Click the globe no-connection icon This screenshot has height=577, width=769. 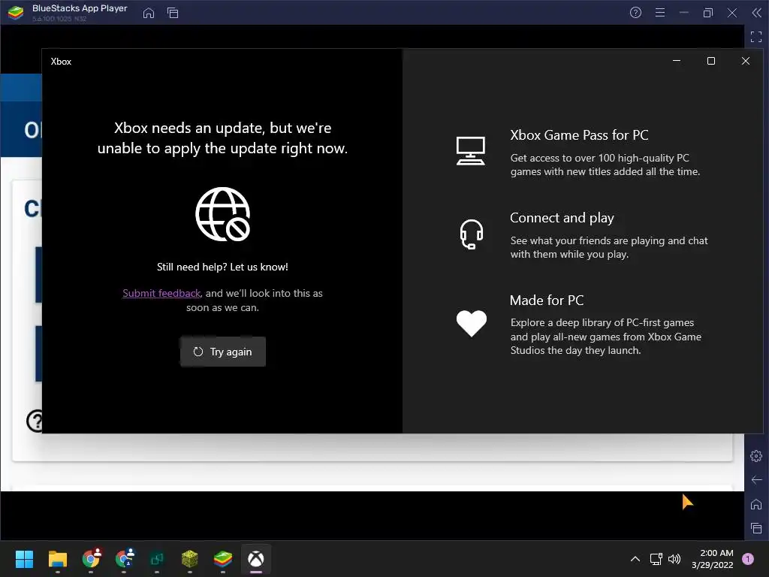click(223, 214)
